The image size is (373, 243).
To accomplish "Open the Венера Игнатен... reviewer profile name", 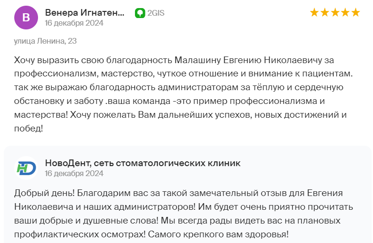I will click(x=85, y=13).
